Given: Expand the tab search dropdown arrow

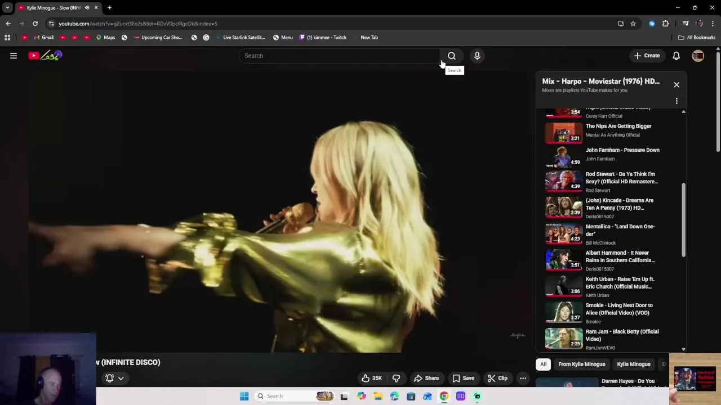Looking at the screenshot, I should pos(7,8).
